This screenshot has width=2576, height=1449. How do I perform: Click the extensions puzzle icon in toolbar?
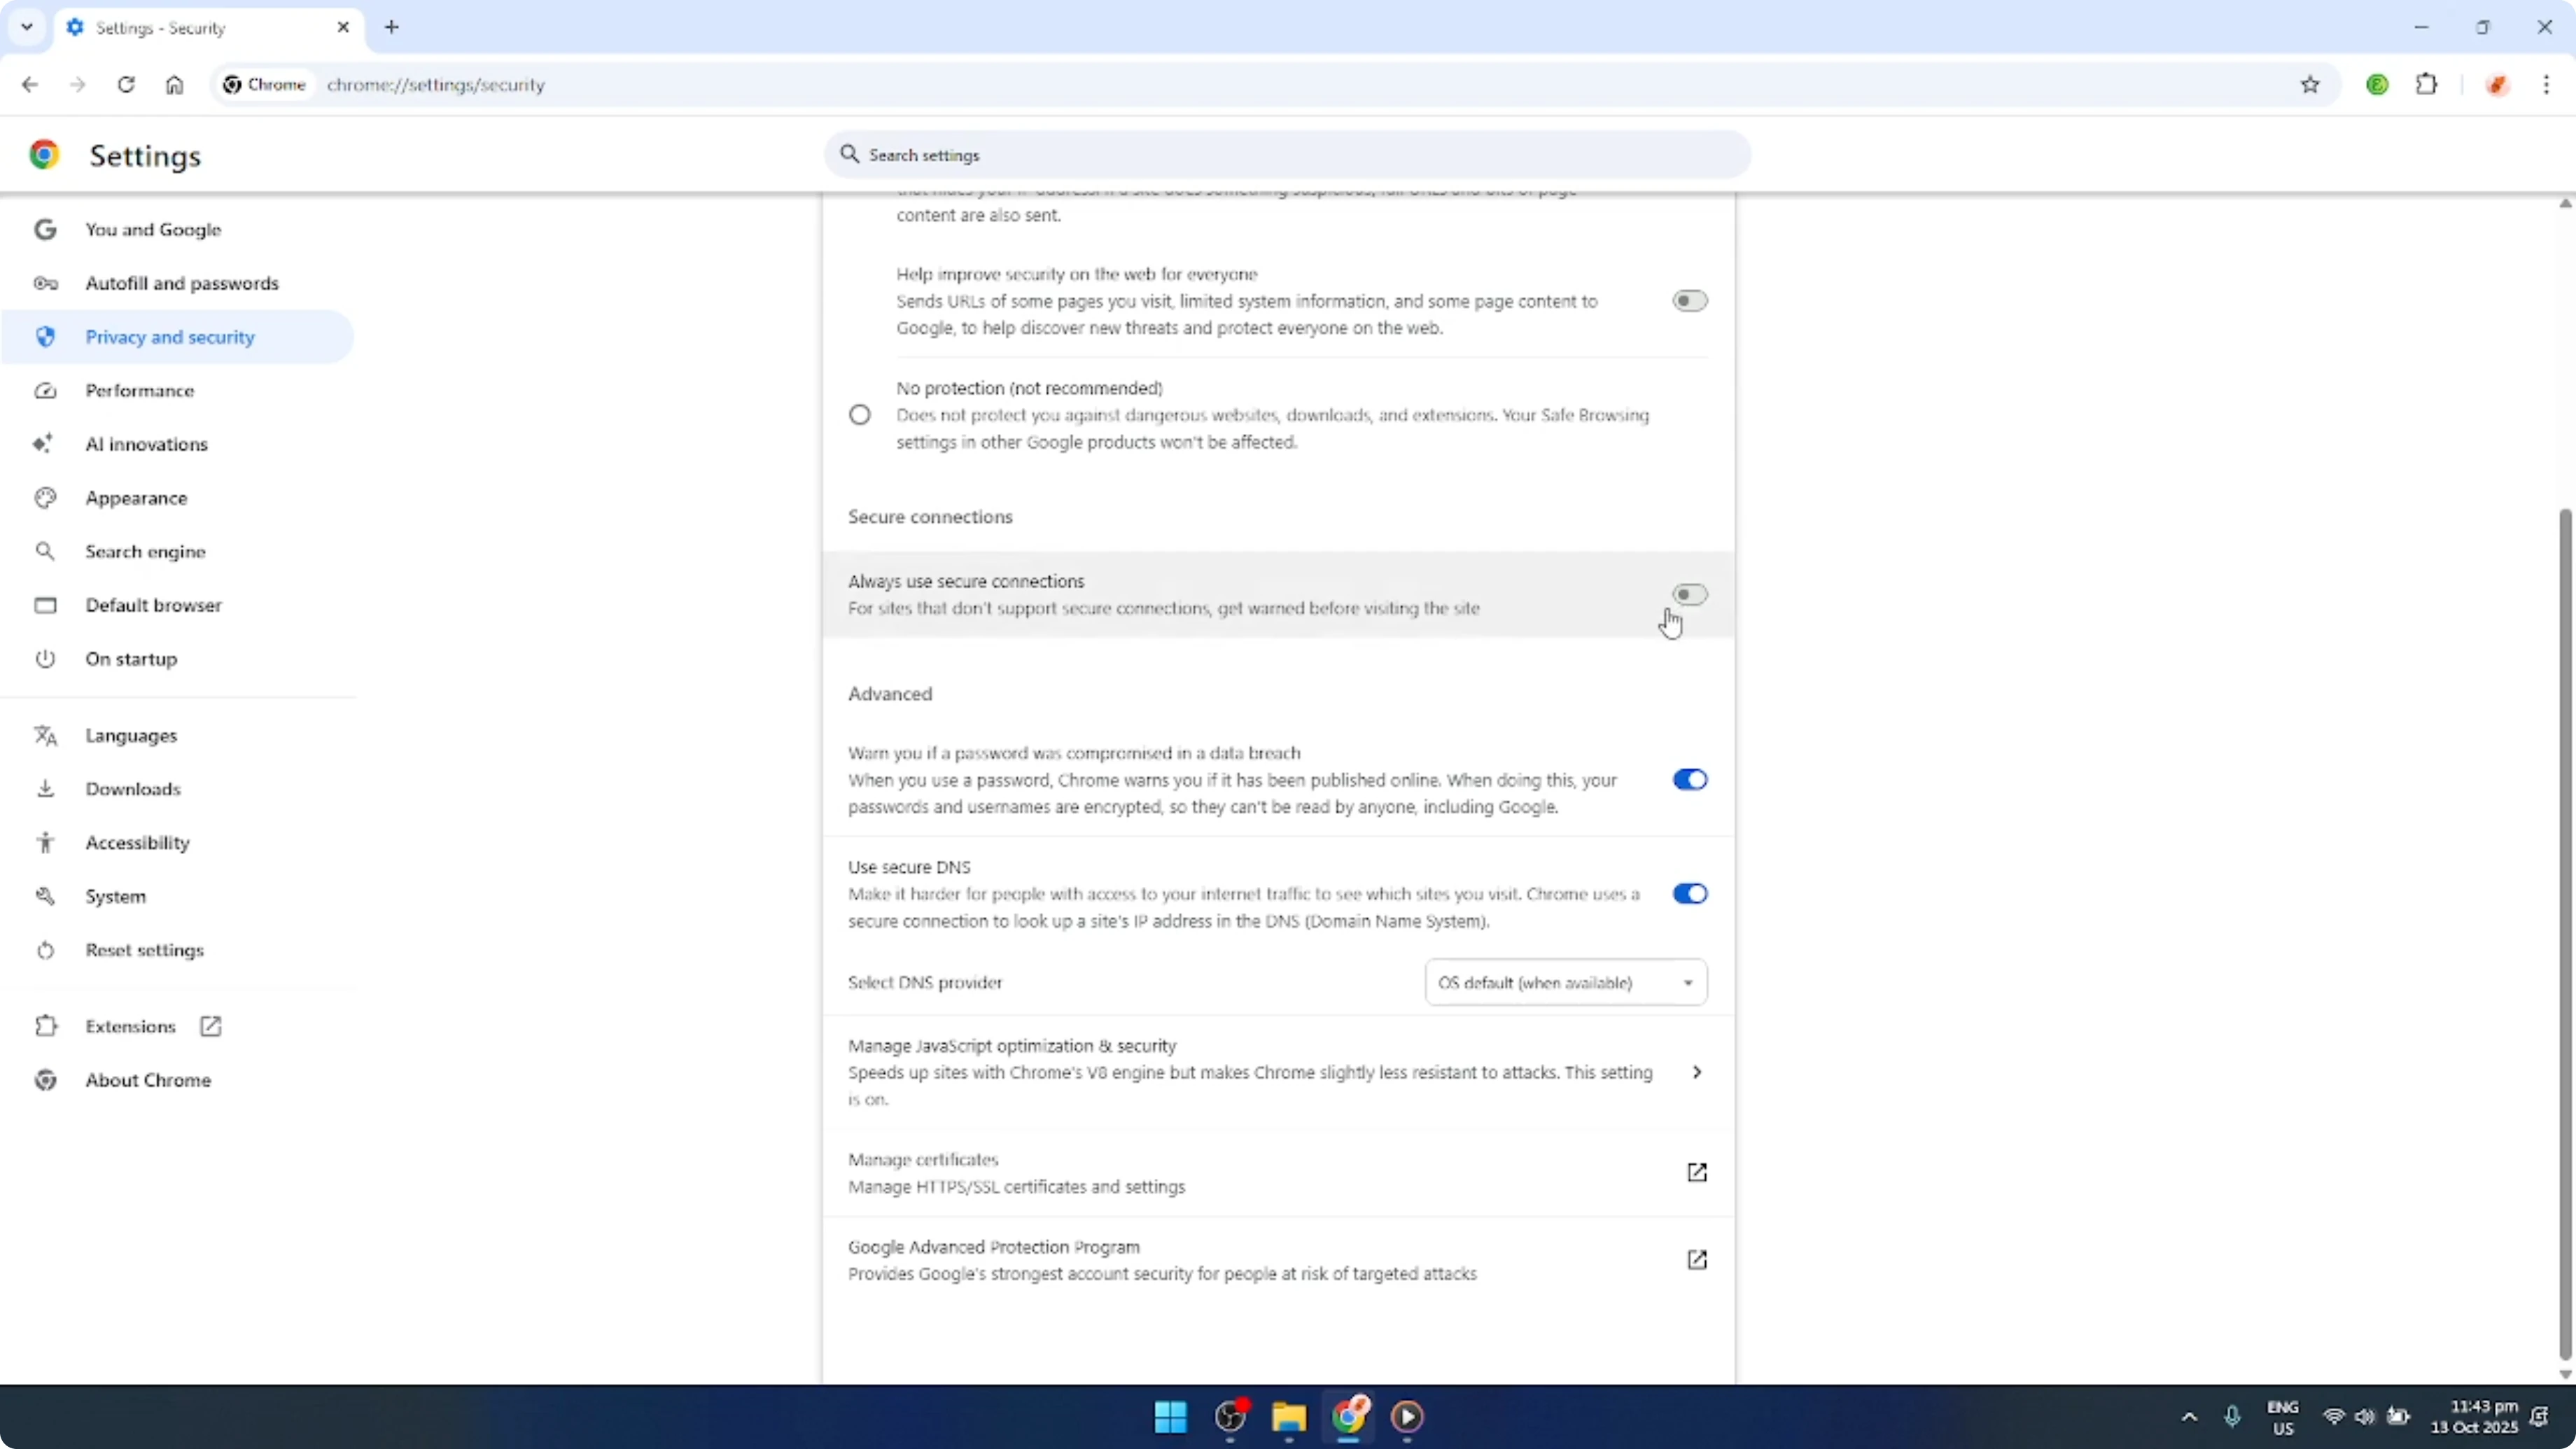[x=2428, y=84]
